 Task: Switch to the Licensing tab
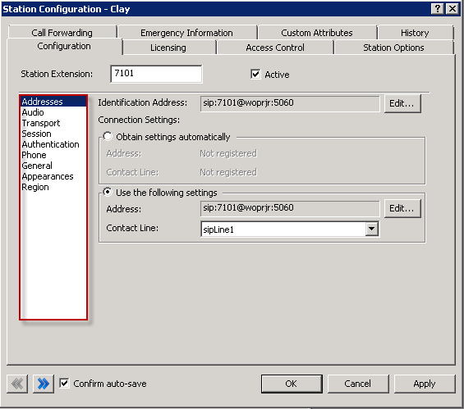(x=168, y=48)
